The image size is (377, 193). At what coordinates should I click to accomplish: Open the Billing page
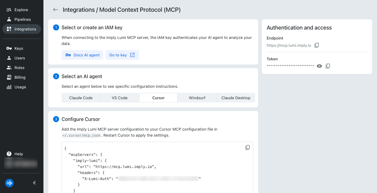(x=20, y=77)
